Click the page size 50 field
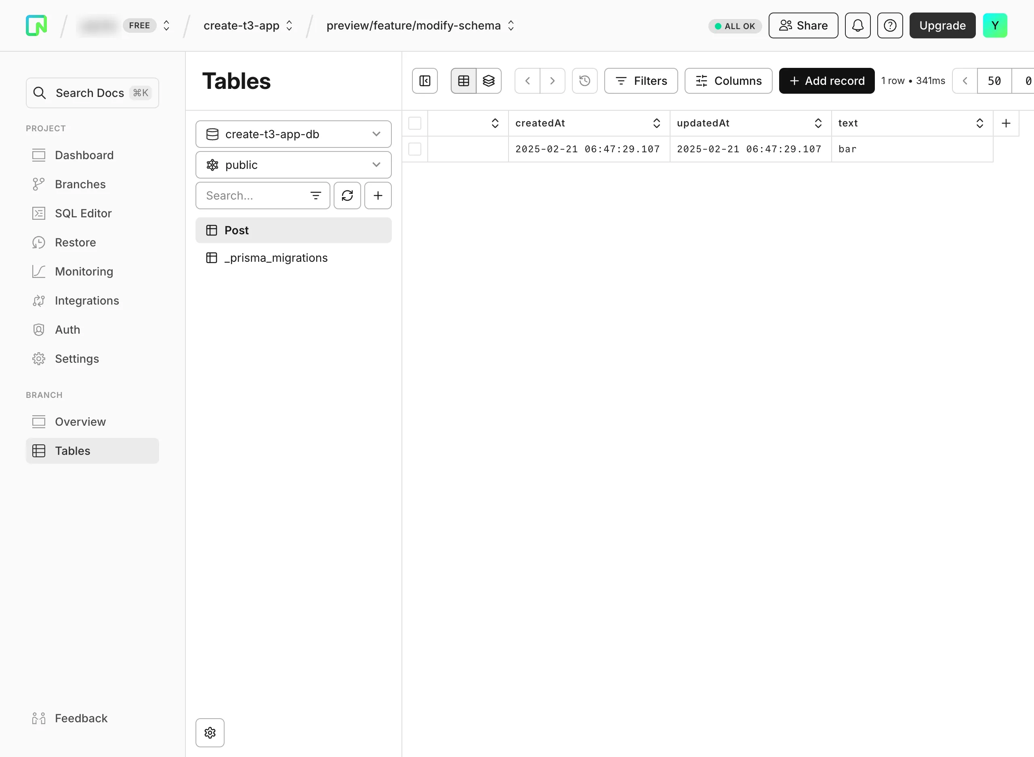1034x757 pixels. [x=994, y=81]
